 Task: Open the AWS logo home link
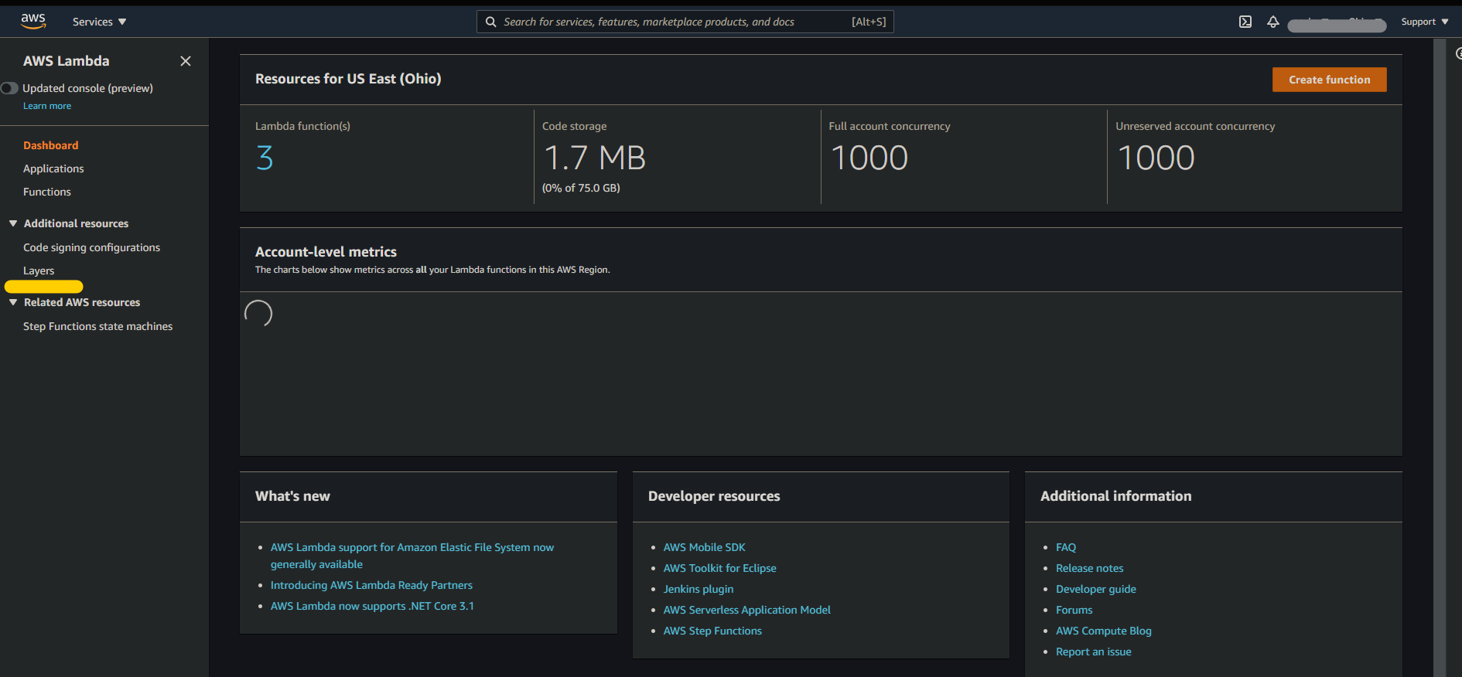[x=33, y=22]
